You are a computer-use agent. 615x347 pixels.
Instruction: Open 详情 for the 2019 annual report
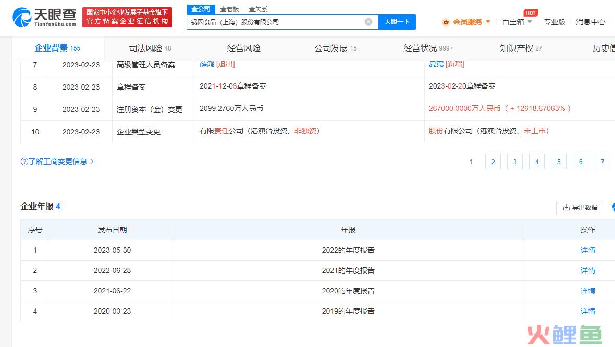587,312
